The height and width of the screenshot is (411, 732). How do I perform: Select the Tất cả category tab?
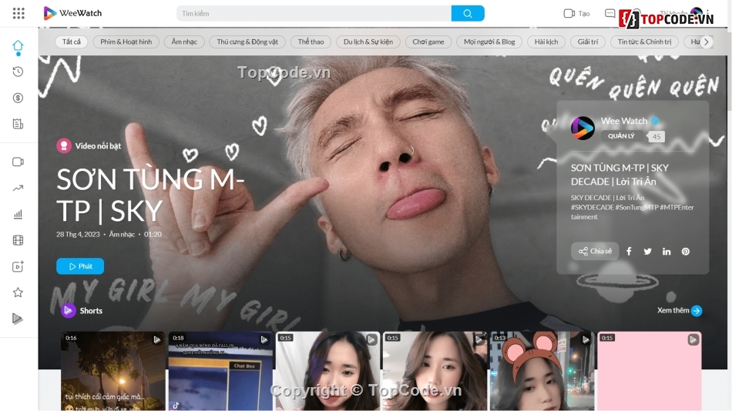[72, 42]
